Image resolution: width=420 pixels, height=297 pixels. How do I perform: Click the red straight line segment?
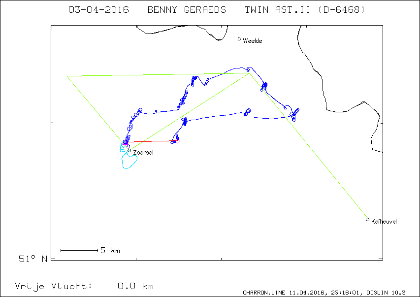151,141
